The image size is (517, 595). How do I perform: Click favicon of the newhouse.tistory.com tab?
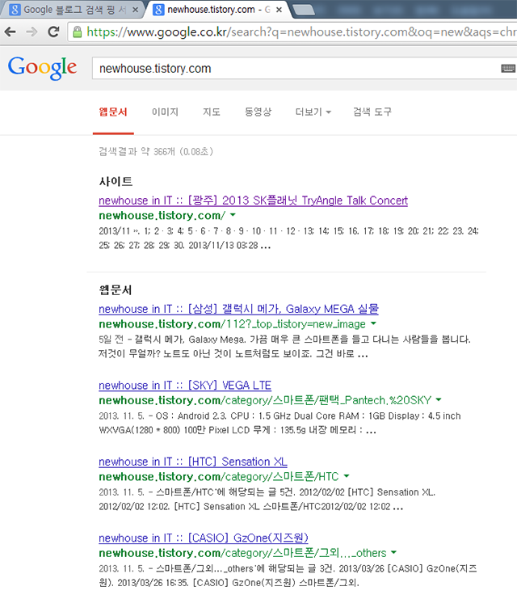point(158,10)
